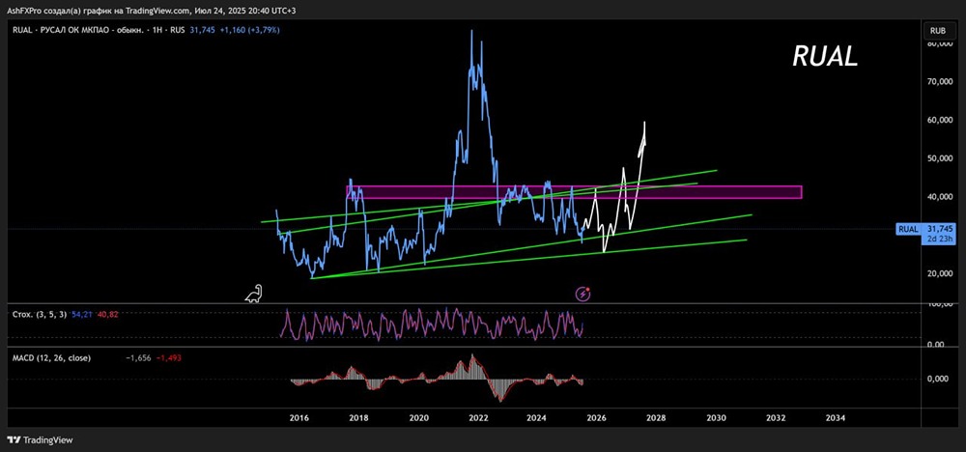Select the Стох. (3, 5, 3) indicator legend
This screenshot has height=452, width=966.
point(40,314)
